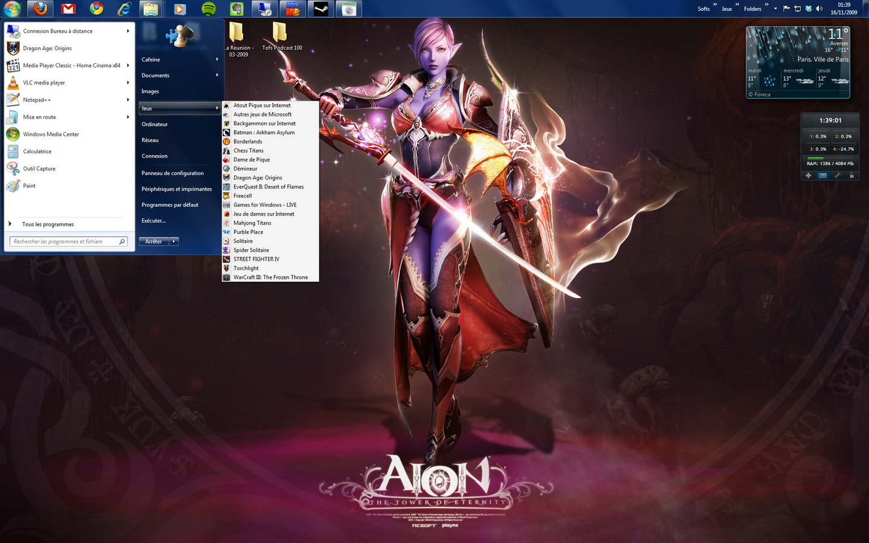This screenshot has width=869, height=543.
Task: Open Steam from the taskbar
Action: point(321,9)
